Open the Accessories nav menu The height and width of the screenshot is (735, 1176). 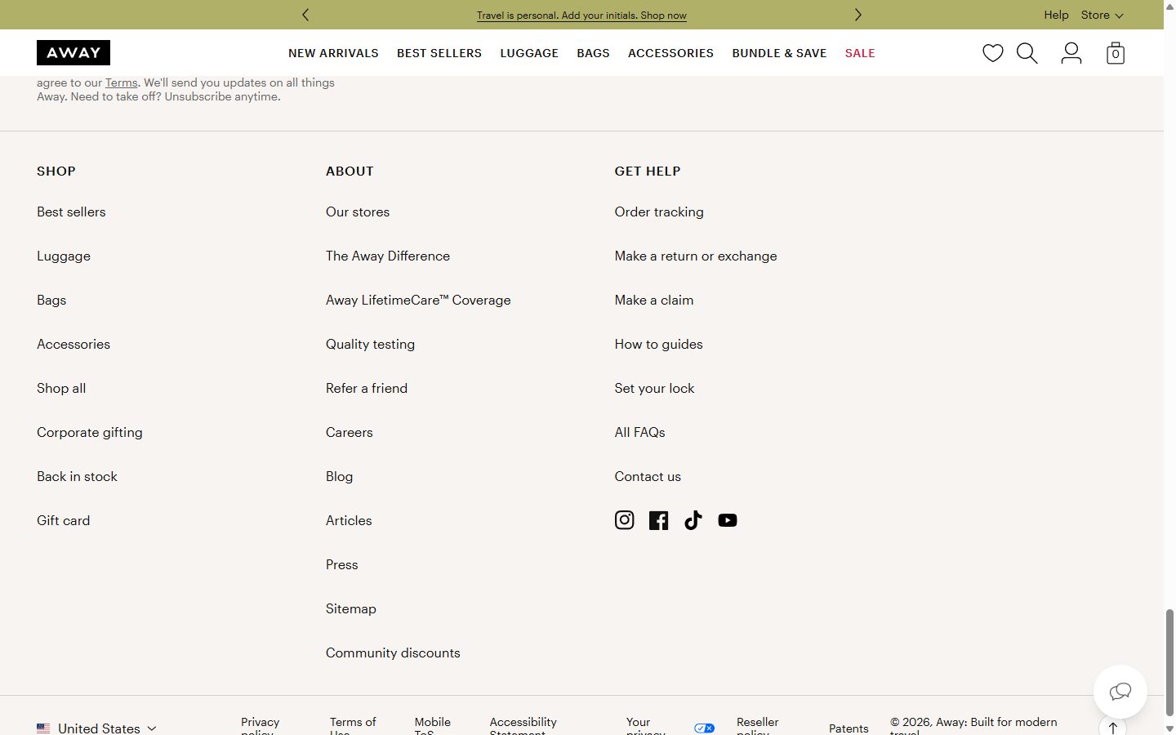pyautogui.click(x=670, y=53)
